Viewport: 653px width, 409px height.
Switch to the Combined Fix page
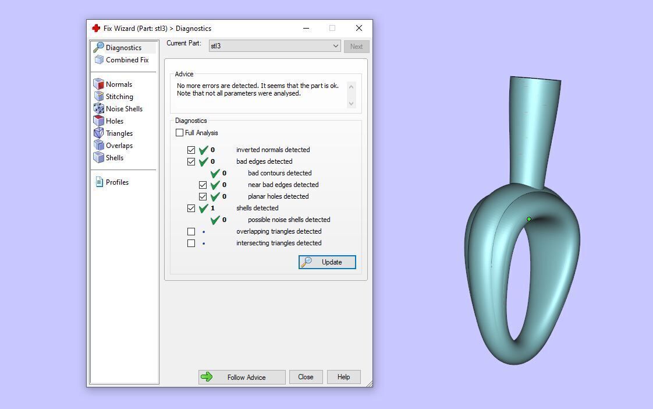click(127, 59)
